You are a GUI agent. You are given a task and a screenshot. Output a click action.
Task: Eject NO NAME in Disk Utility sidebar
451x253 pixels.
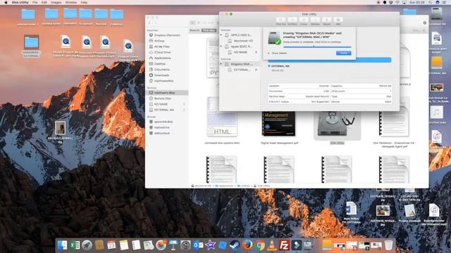coord(256,52)
